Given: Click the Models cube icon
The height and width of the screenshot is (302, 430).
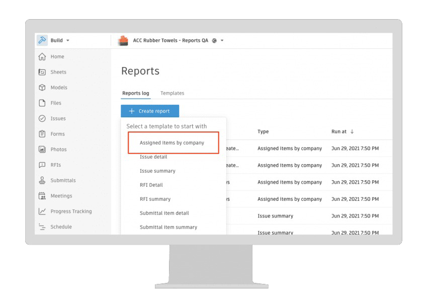Looking at the screenshot, I should tap(42, 87).
